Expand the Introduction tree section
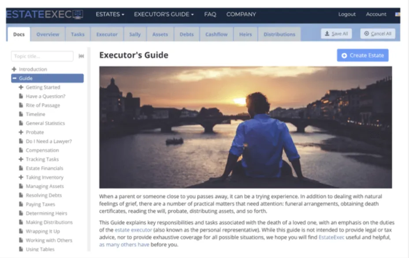Screen dimensions: 409x258 click(14, 69)
